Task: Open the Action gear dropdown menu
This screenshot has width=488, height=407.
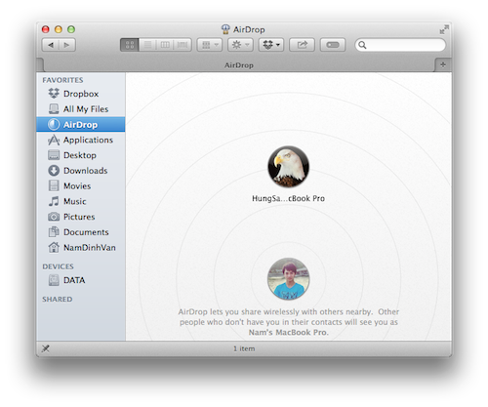Action: pos(240,45)
